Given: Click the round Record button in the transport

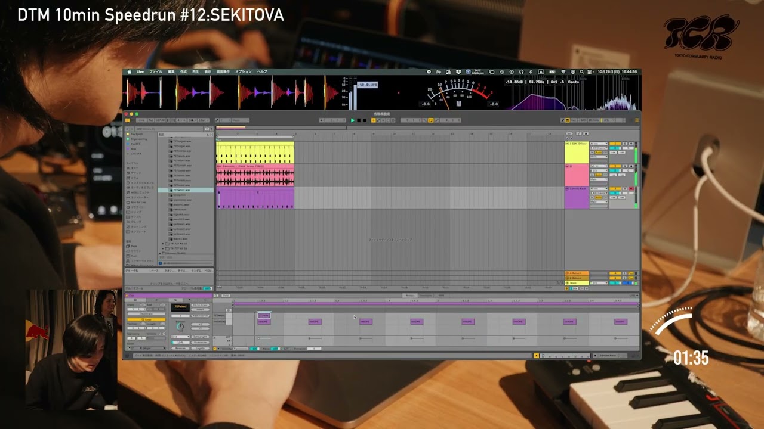Looking at the screenshot, I should tap(365, 120).
